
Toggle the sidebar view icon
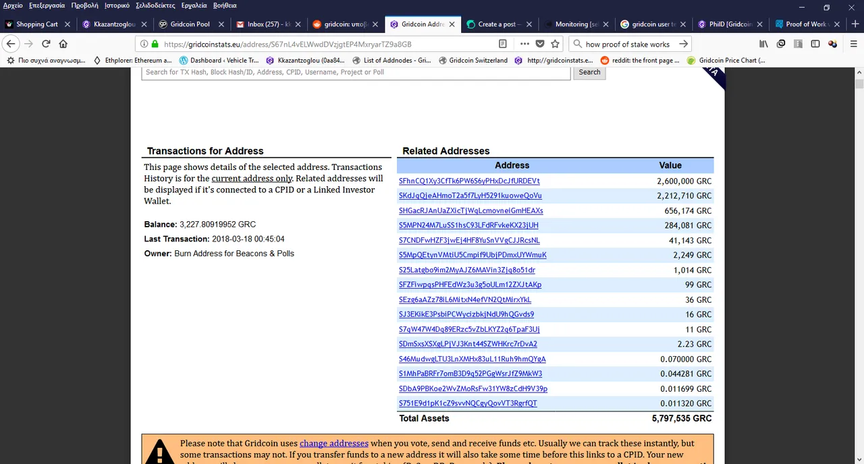(x=815, y=44)
